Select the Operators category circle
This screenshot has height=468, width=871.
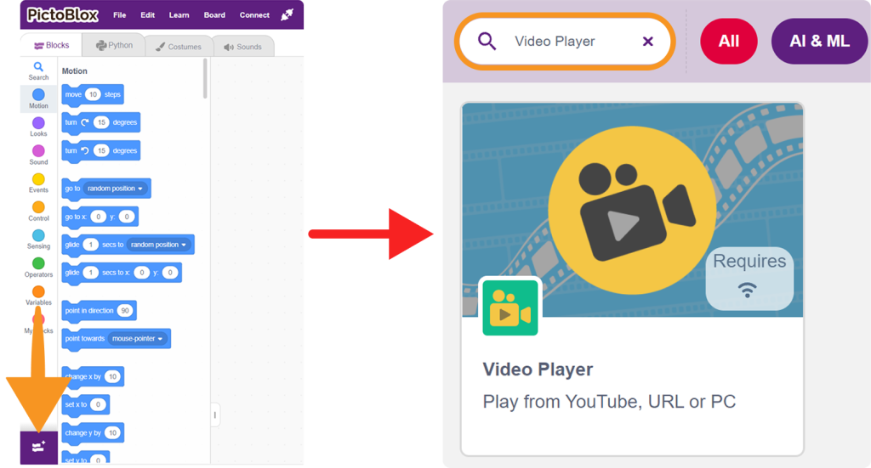click(x=38, y=263)
